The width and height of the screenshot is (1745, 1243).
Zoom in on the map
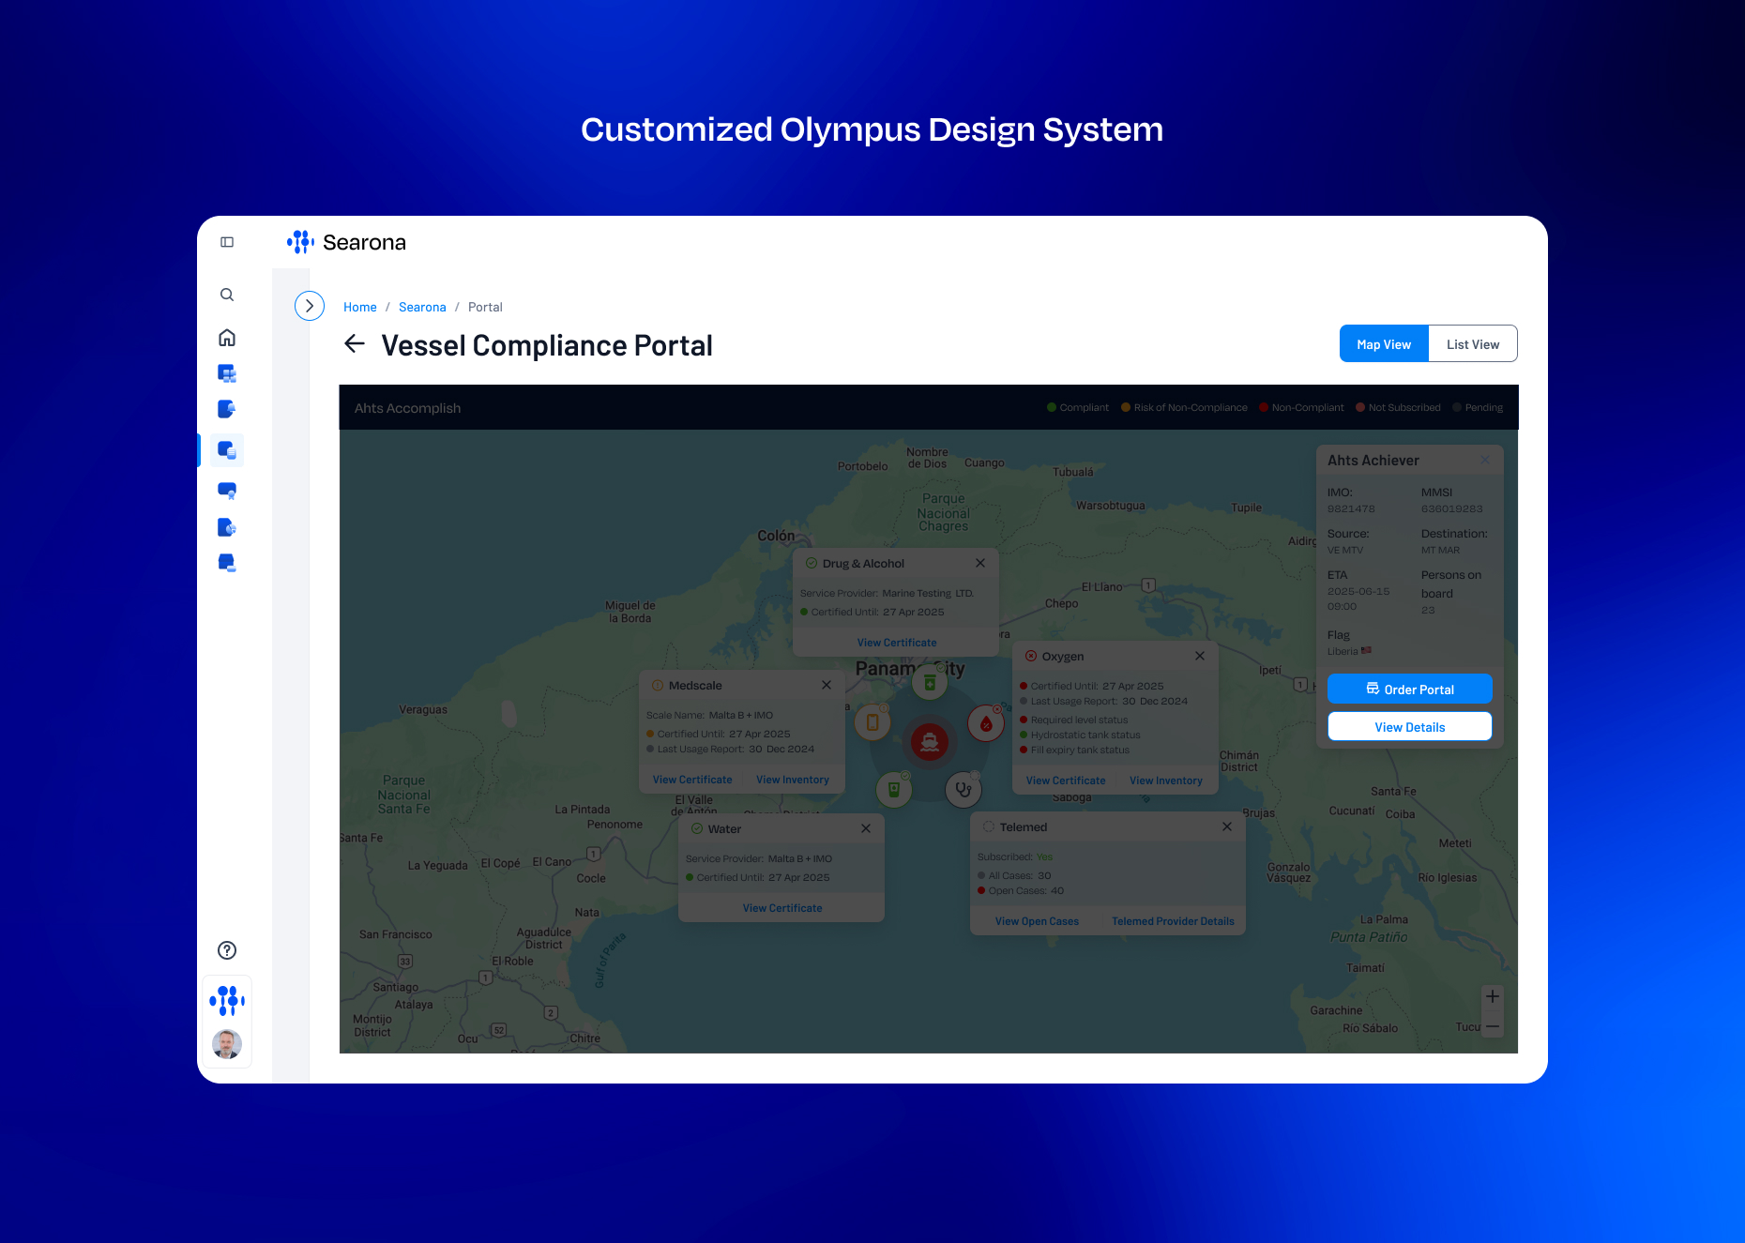tap(1493, 996)
